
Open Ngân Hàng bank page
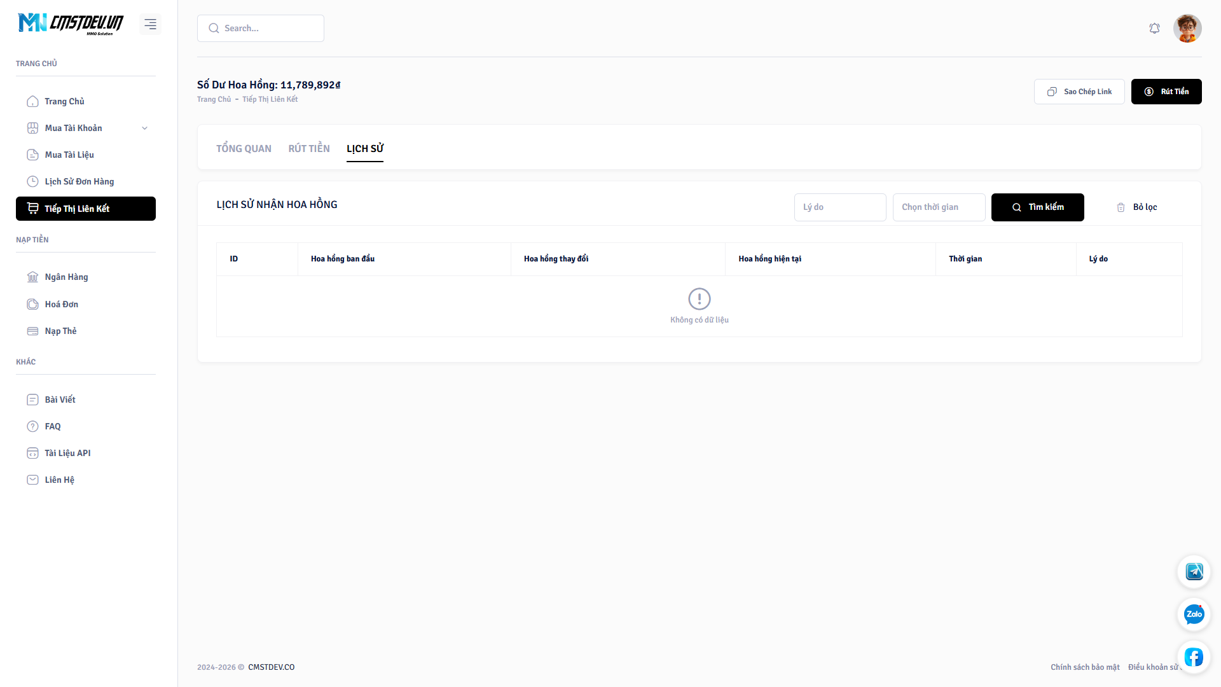click(x=66, y=277)
